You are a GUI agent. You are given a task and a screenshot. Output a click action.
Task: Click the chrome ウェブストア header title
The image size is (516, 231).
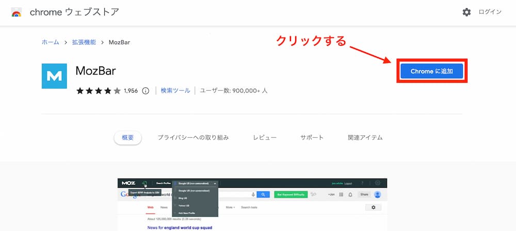pos(74,12)
